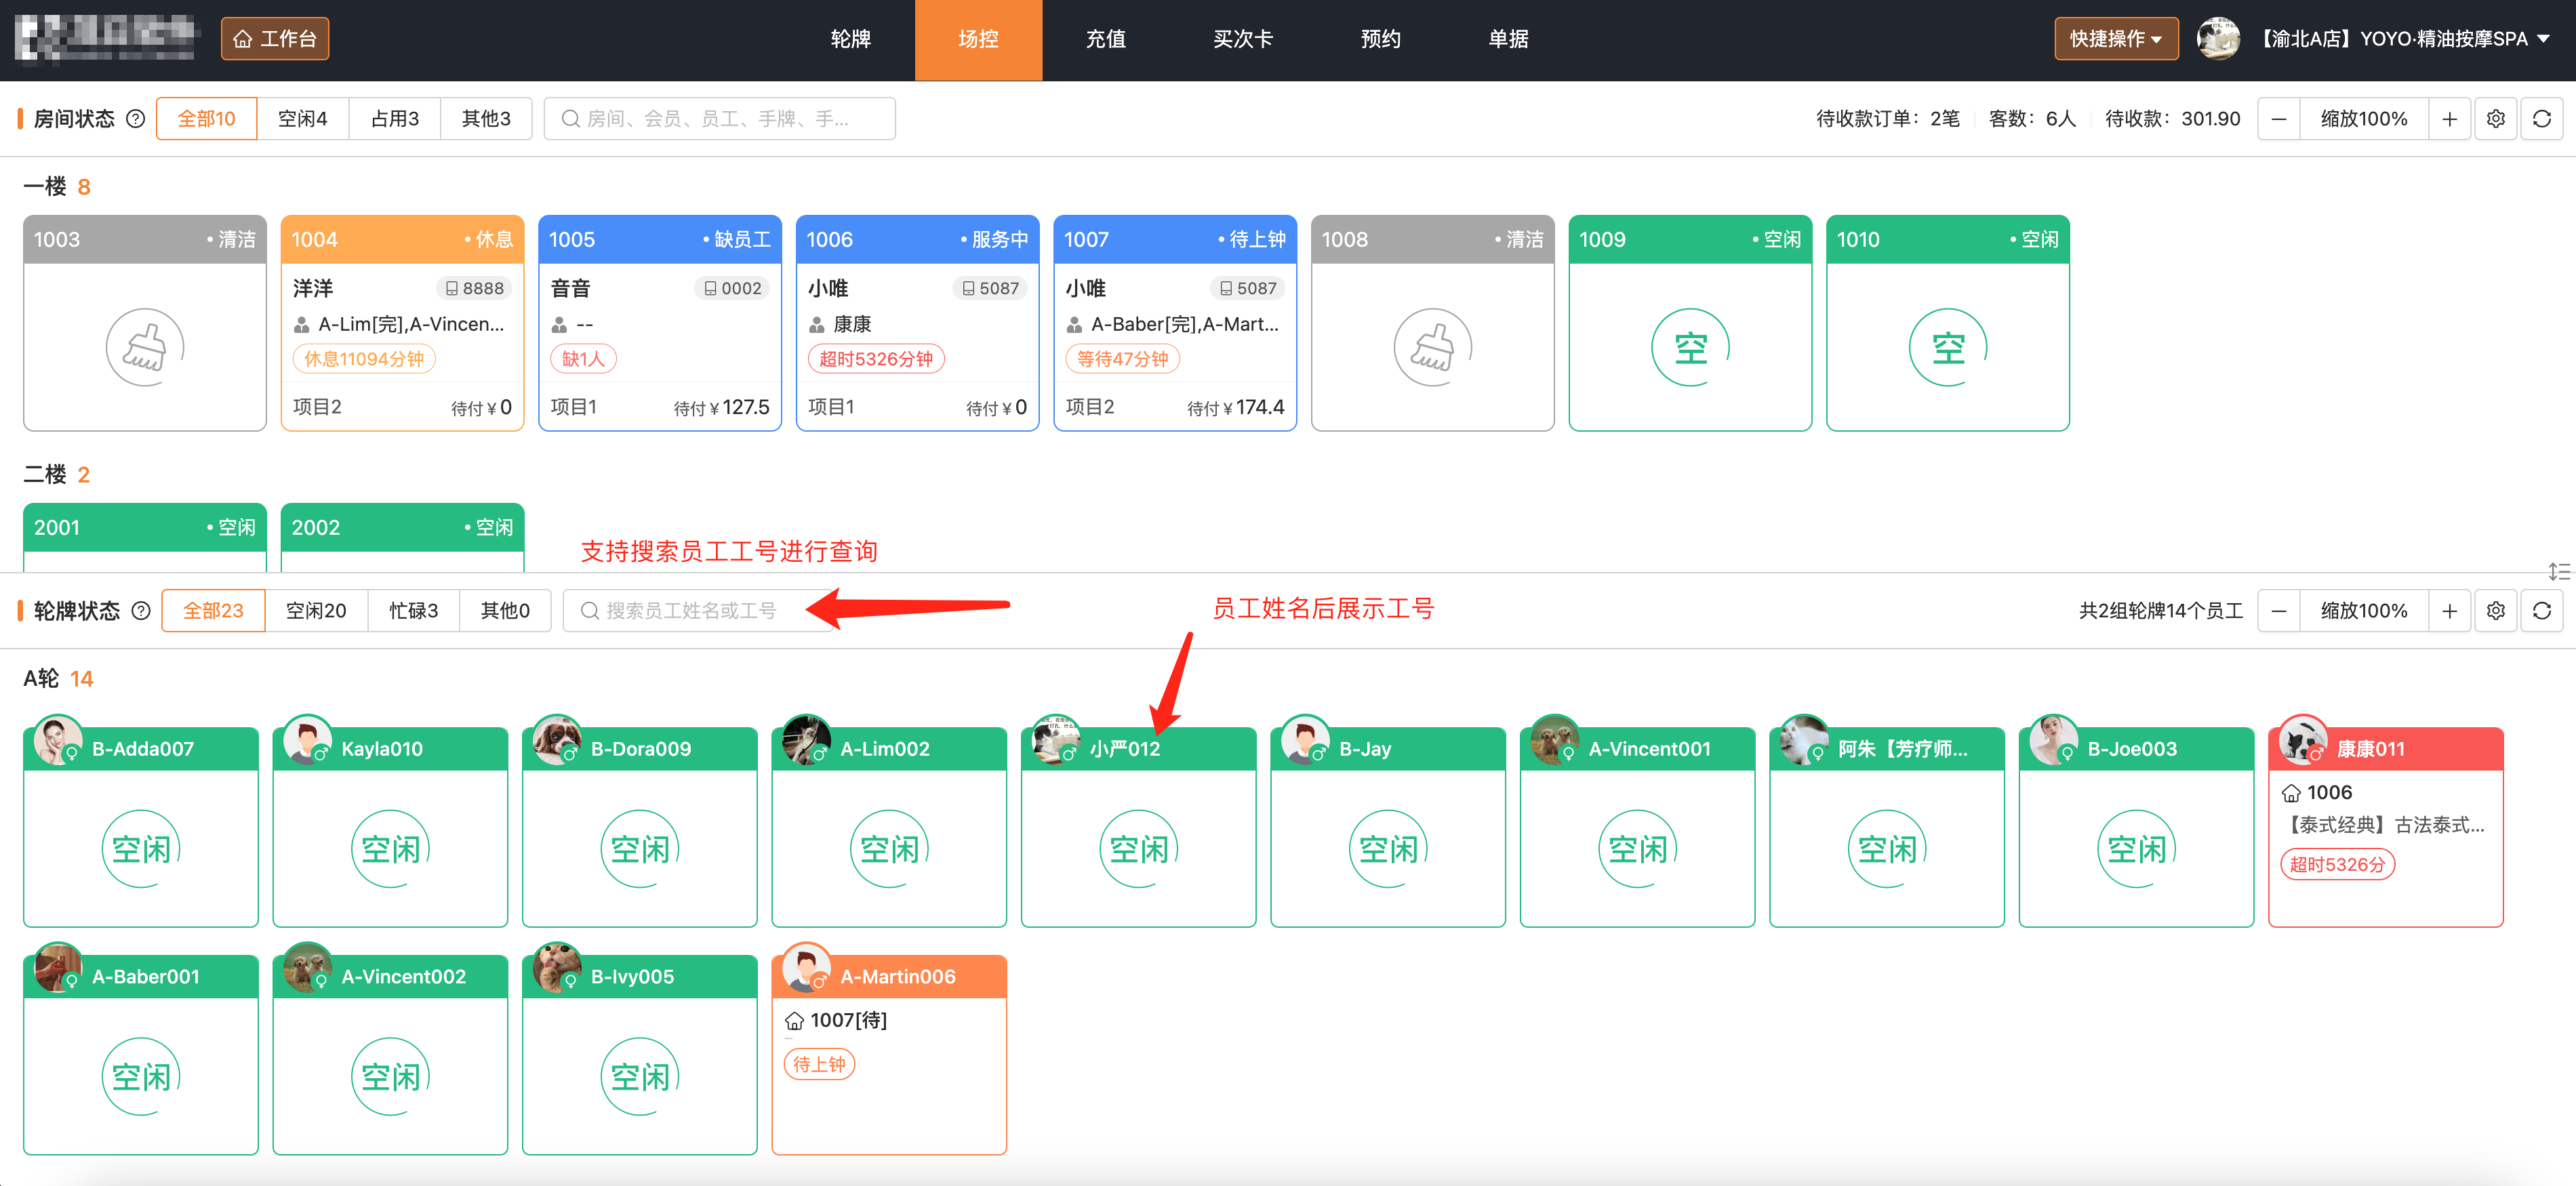The image size is (2576, 1186).
Task: Click the 工作台 button
Action: click(275, 39)
